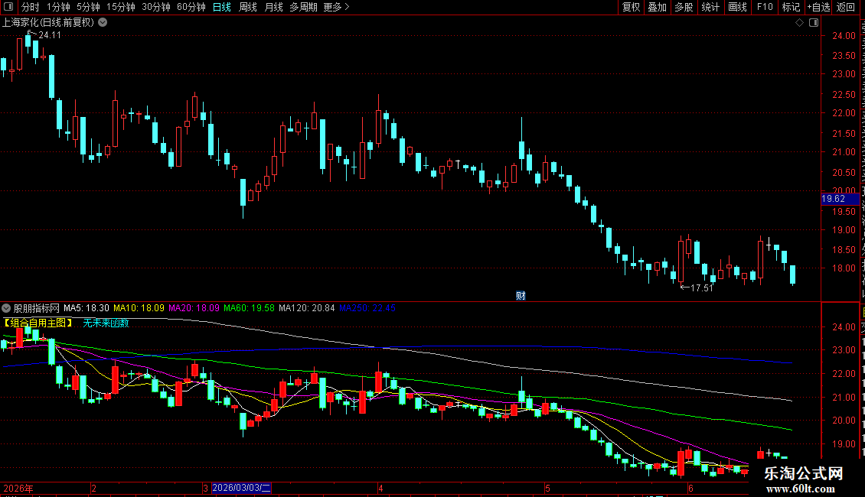Click the 上海家化(日线.前复权) chart title
Viewport: 865px width, 497px height.
click(48, 23)
